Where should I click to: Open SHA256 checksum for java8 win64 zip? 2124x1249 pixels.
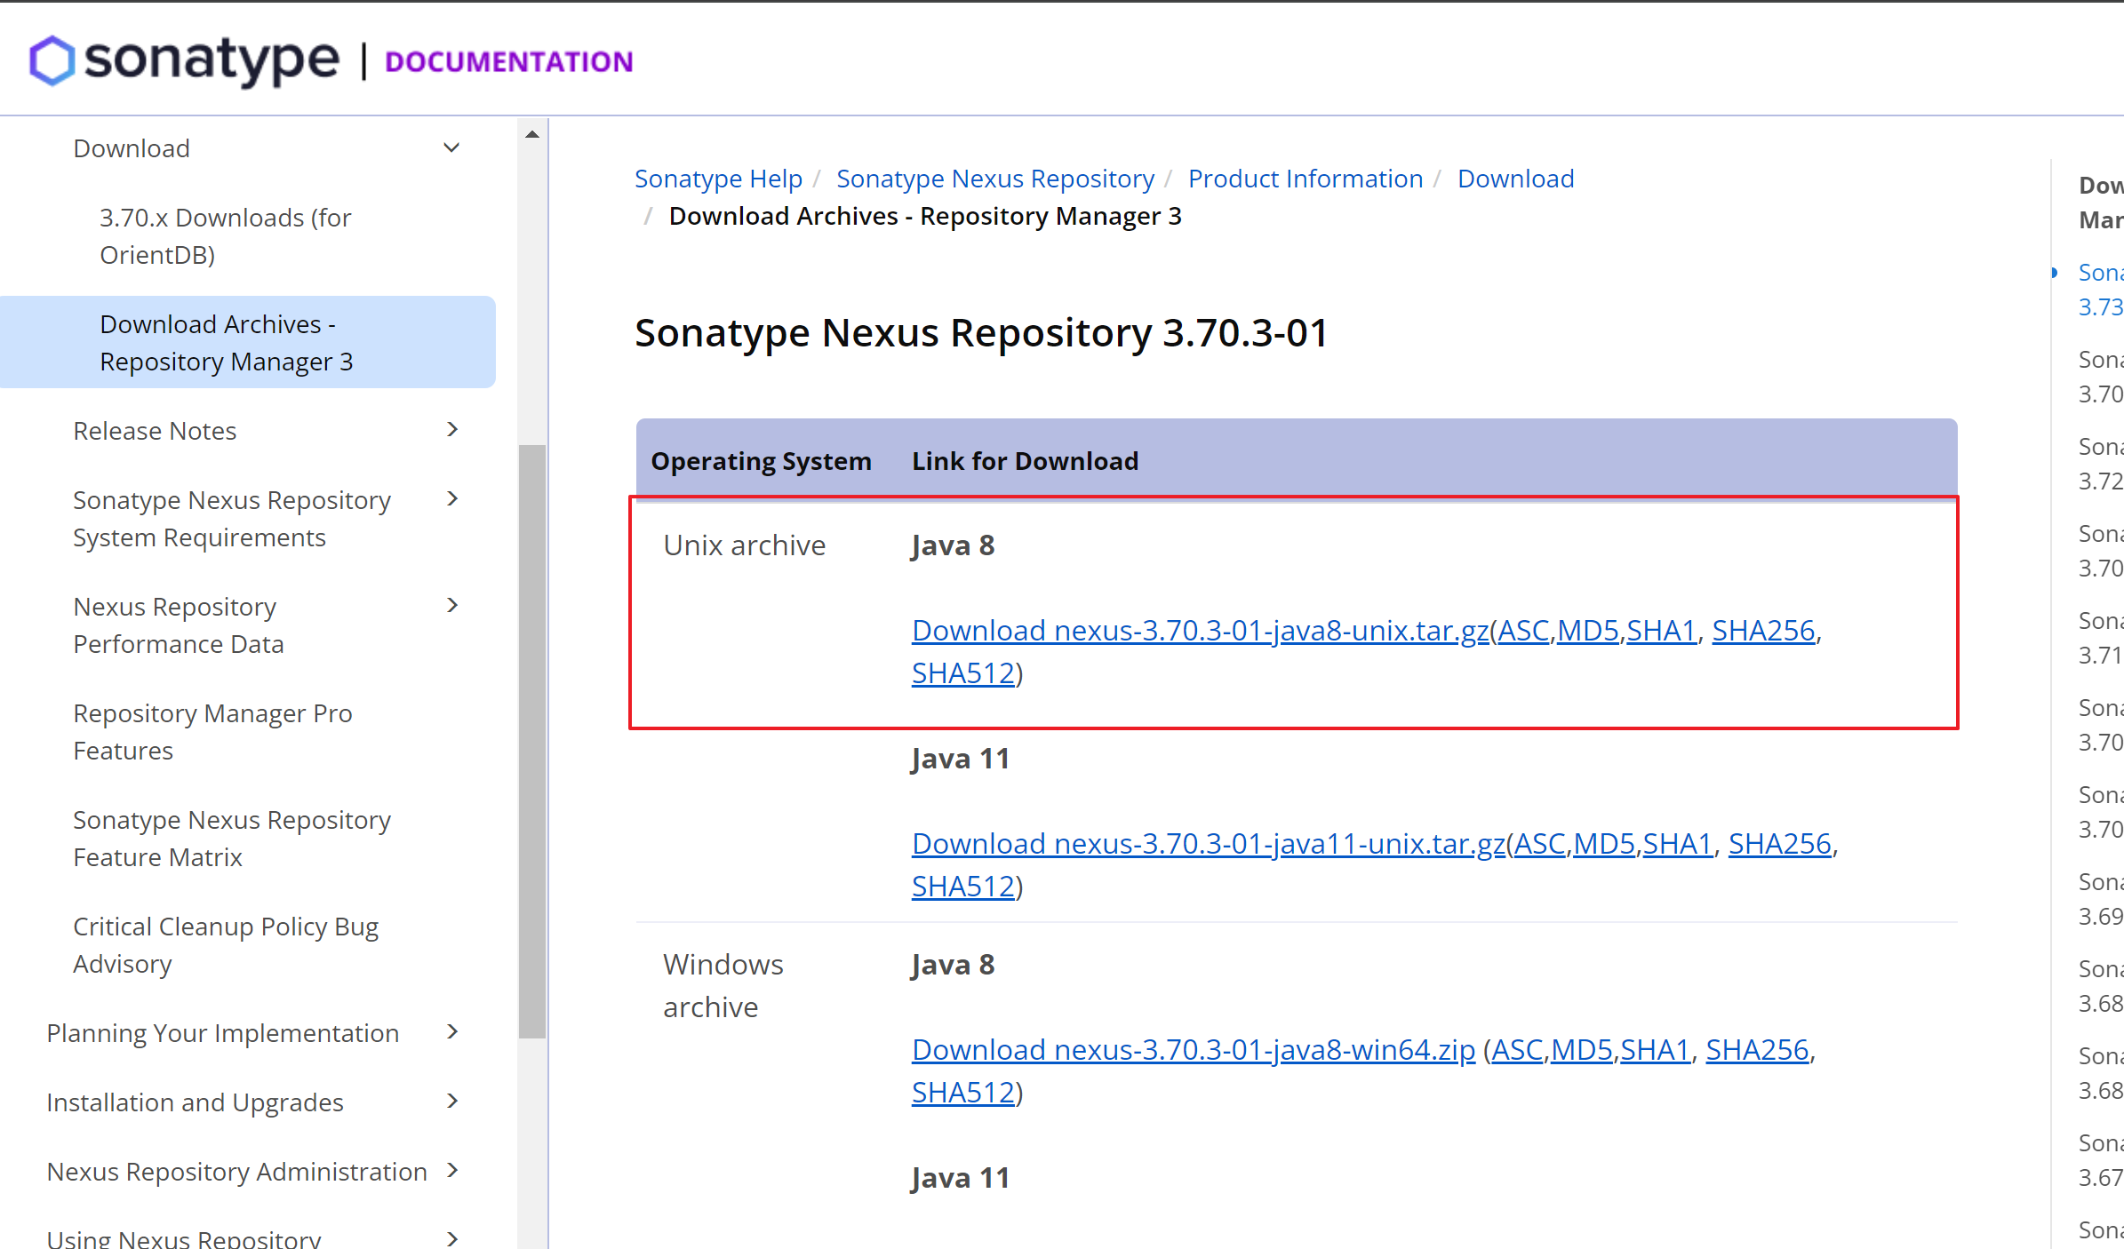1756,1050
